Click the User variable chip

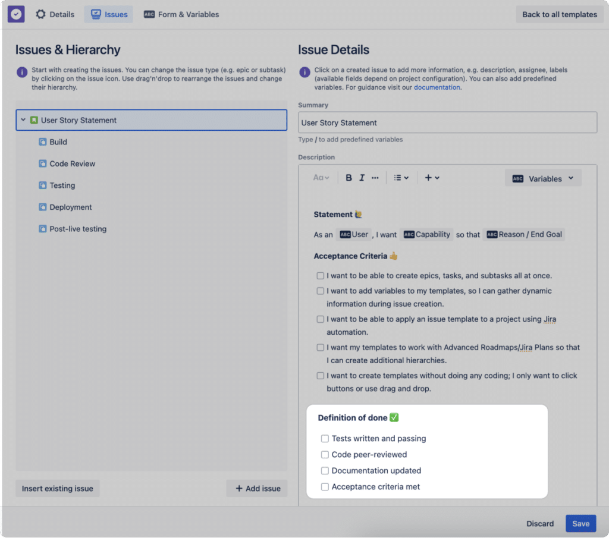pyautogui.click(x=353, y=234)
